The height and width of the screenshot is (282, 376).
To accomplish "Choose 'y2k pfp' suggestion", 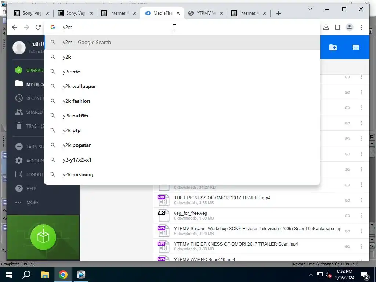I will click(182, 130).
